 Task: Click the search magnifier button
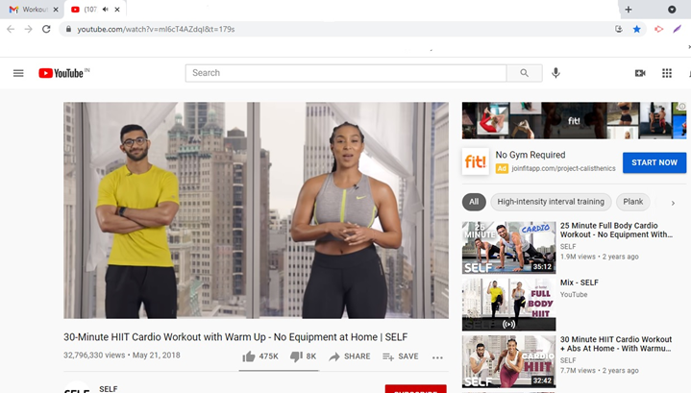coord(524,73)
